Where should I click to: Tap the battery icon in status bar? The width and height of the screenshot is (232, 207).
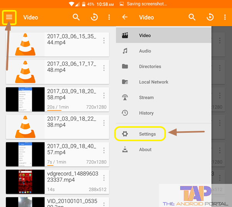click(84, 4)
